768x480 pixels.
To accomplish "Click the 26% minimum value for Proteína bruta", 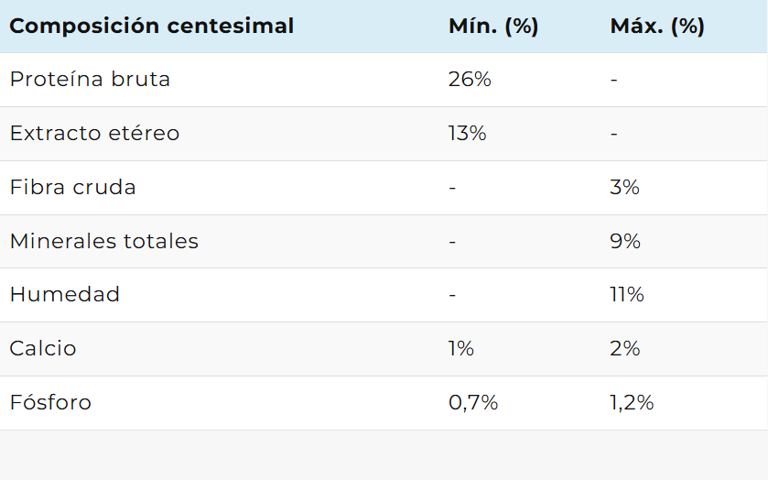I will [x=470, y=80].
